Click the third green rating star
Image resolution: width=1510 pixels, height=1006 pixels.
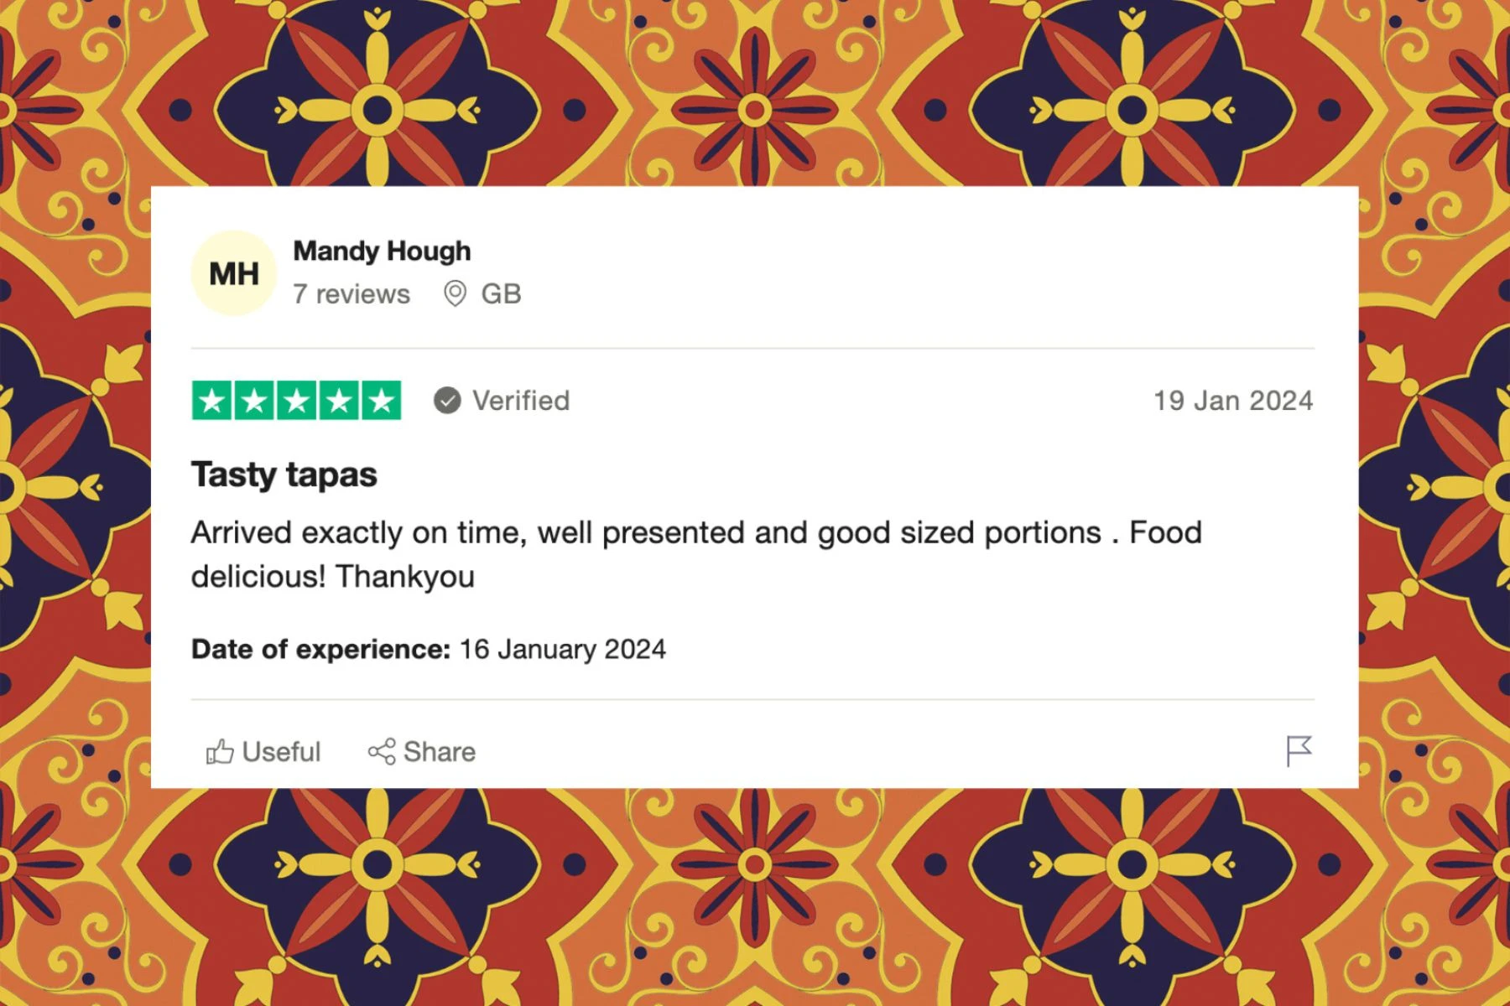click(x=297, y=401)
